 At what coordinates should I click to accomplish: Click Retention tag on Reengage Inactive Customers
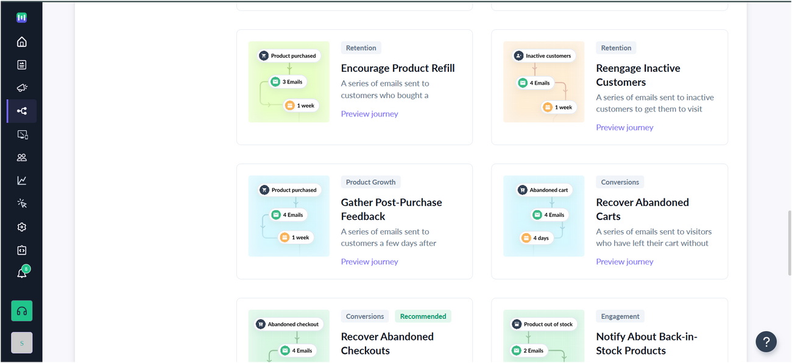pyautogui.click(x=616, y=48)
